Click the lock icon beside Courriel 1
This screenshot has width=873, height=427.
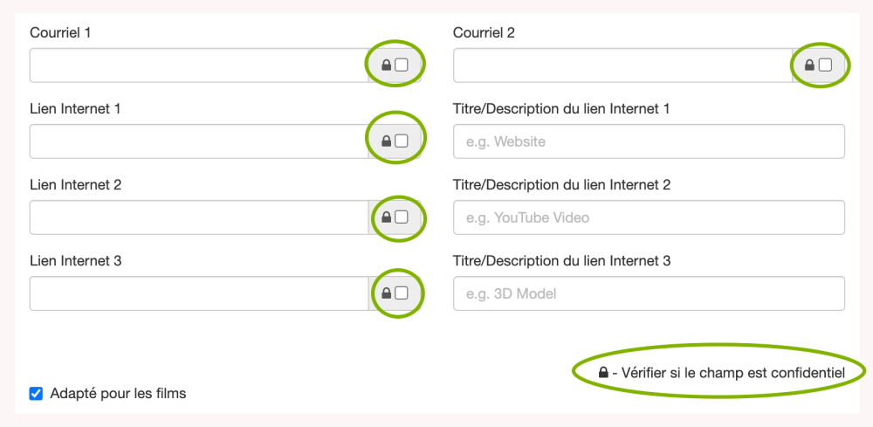click(x=387, y=65)
